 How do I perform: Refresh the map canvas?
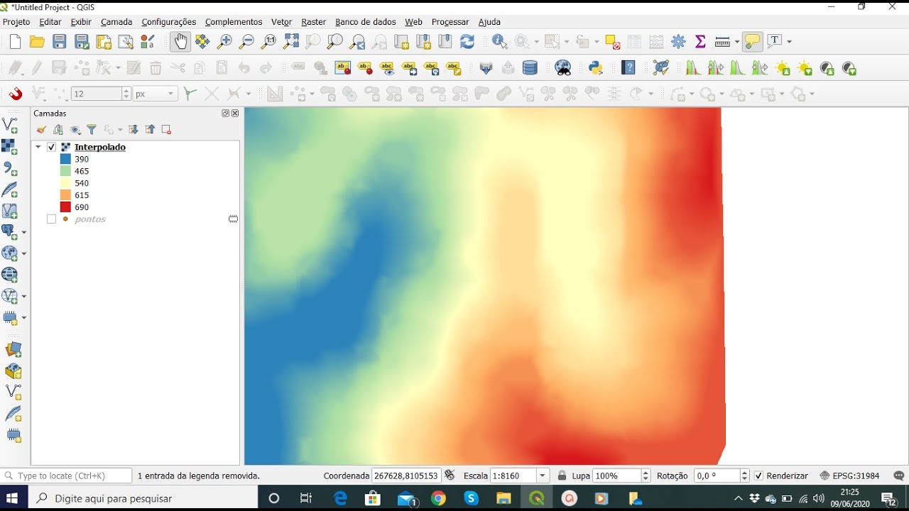[467, 42]
